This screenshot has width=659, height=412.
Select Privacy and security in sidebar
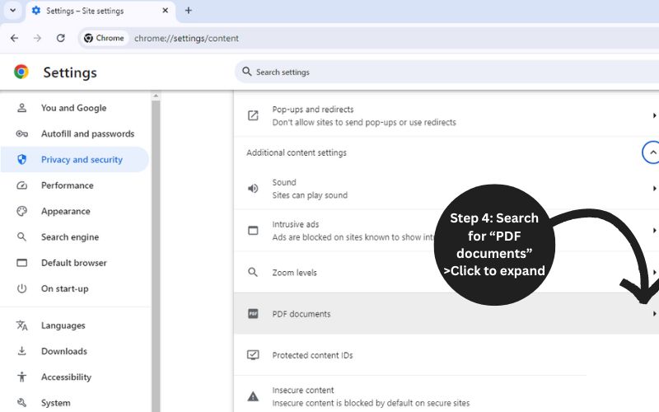tap(74, 159)
